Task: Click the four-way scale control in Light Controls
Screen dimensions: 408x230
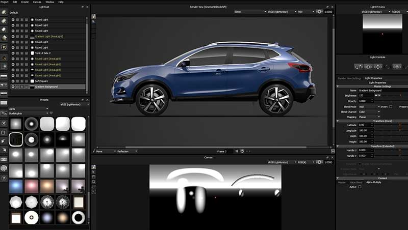Action: coord(378,67)
